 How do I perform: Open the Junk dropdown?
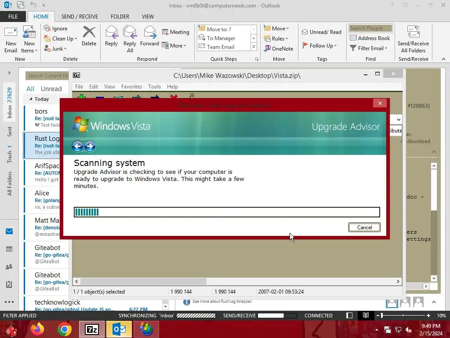pos(55,48)
